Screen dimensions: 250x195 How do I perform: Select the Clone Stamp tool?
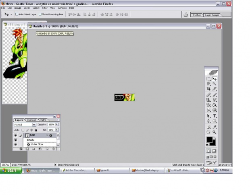208,100
